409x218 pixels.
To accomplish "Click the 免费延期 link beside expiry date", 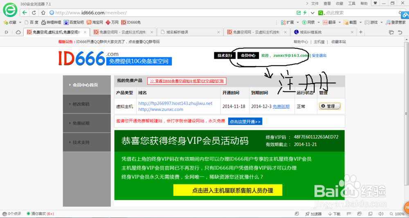I will 281,107.
